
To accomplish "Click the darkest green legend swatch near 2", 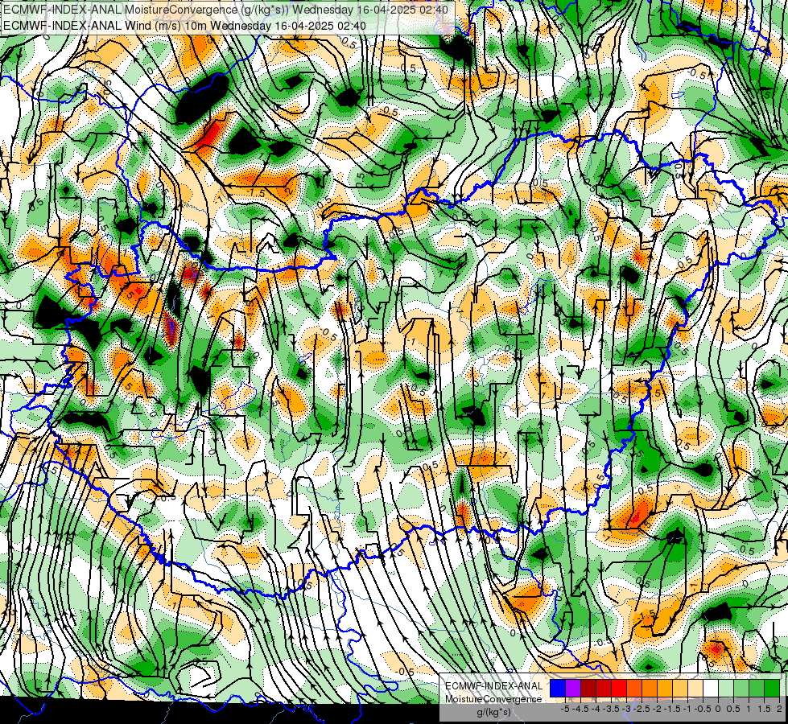I will pyautogui.click(x=772, y=689).
